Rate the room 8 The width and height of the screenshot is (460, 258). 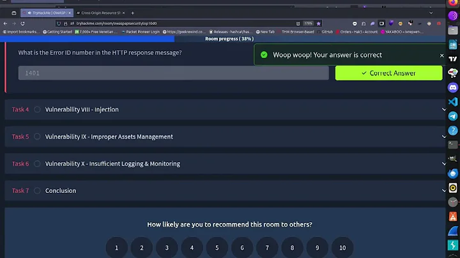[x=292, y=248]
